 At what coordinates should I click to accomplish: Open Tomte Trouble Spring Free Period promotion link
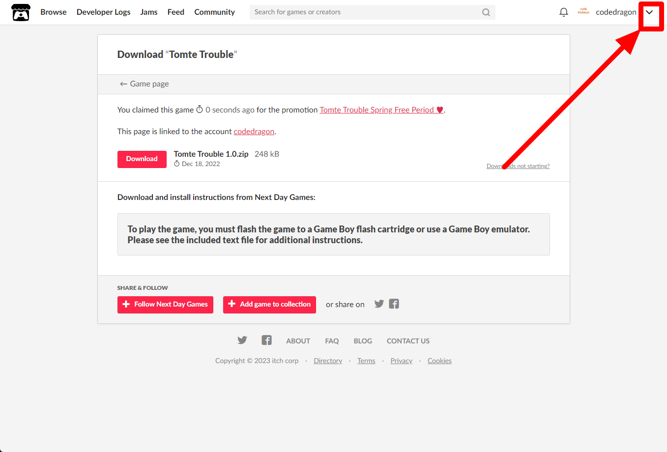pyautogui.click(x=382, y=110)
